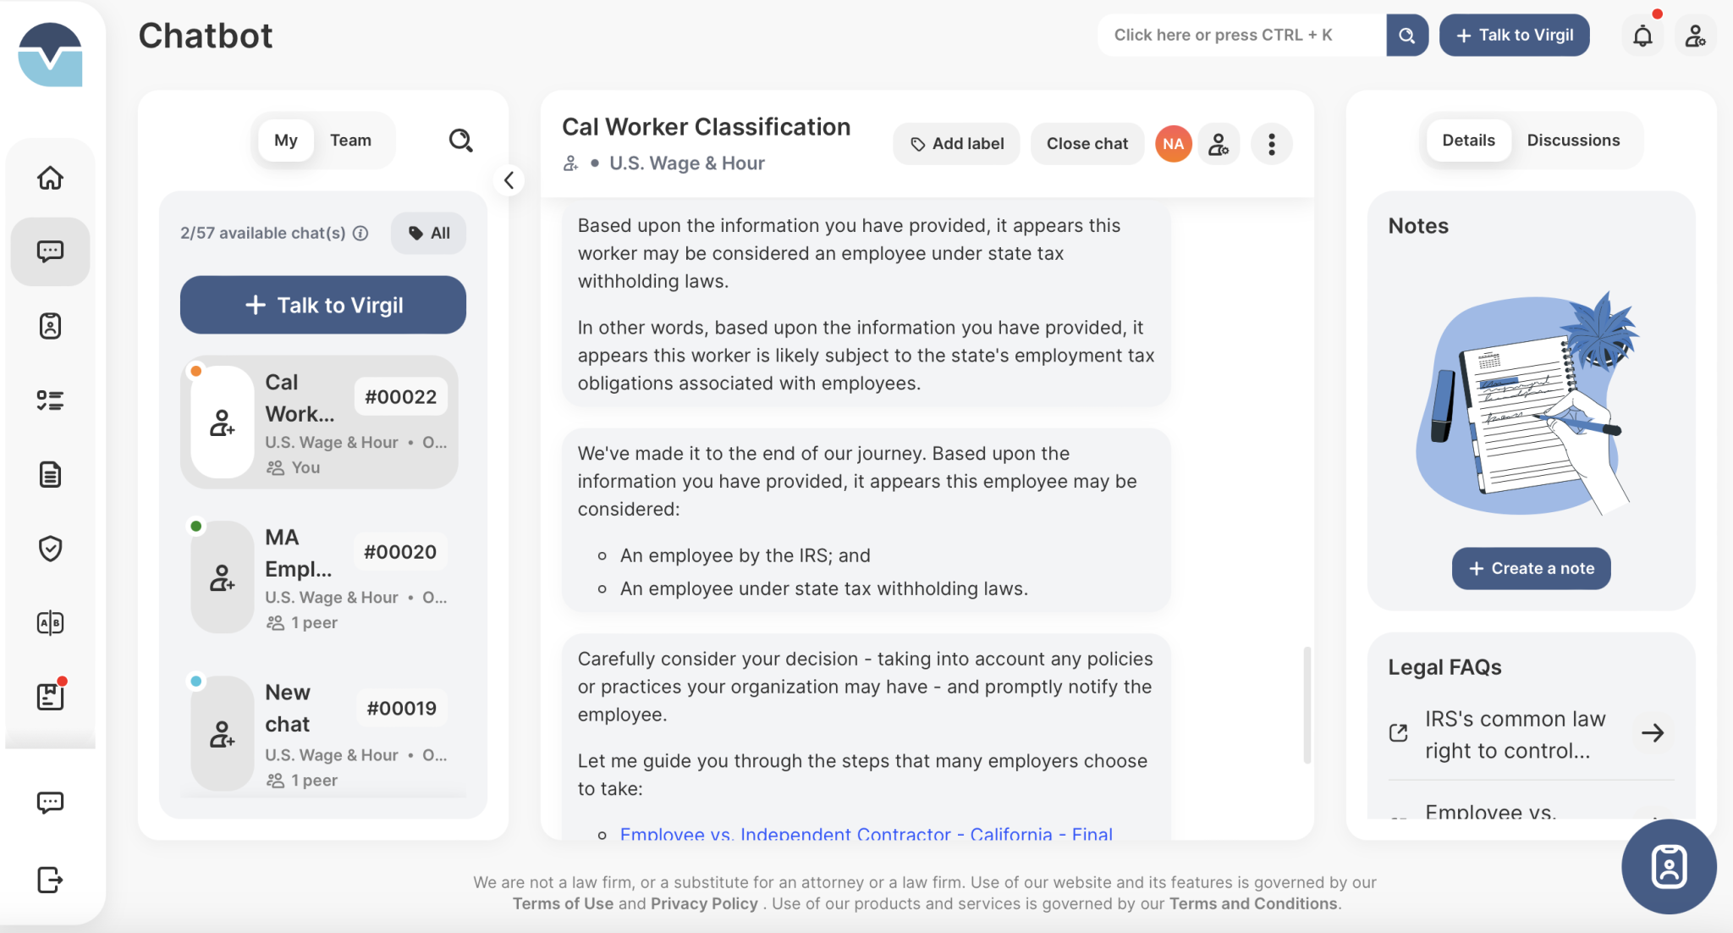1733x933 pixels.
Task: Click the logout icon in sidebar
Action: (50, 880)
